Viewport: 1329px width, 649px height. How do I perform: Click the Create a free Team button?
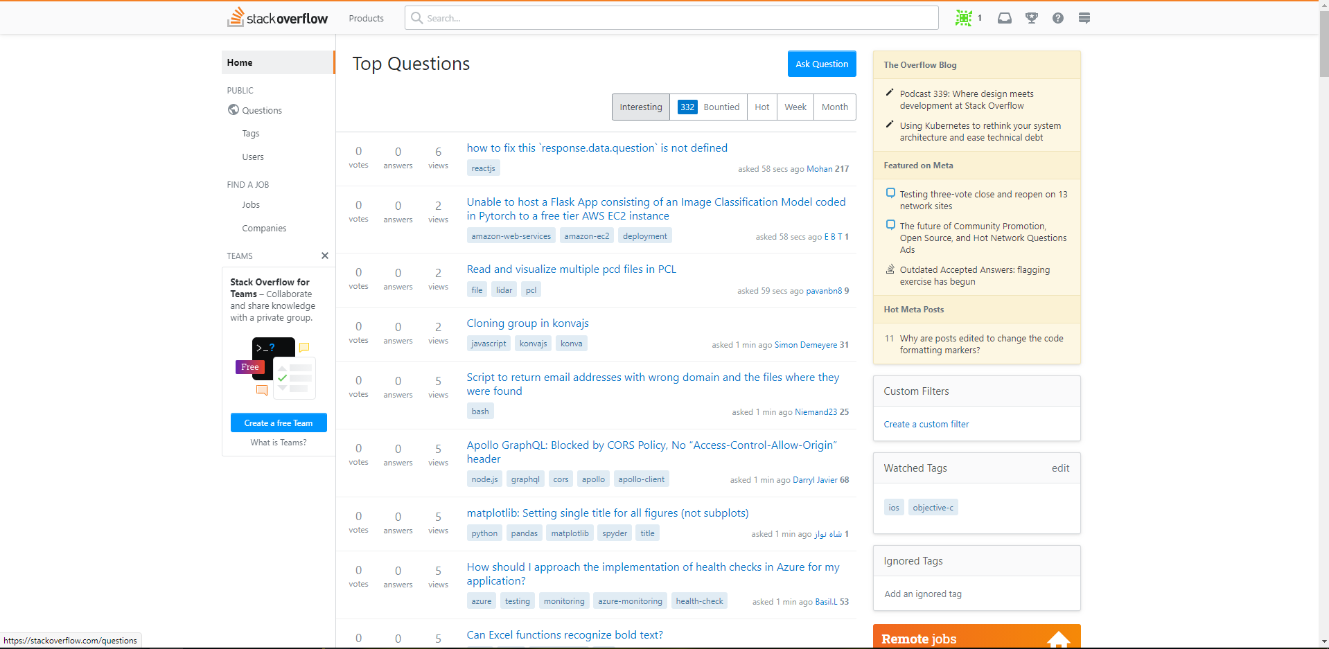(279, 423)
